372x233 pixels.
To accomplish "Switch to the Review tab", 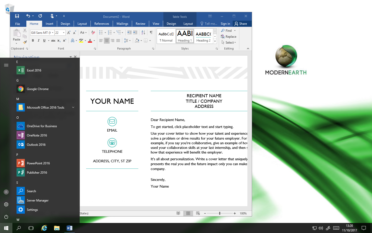I will point(140,24).
